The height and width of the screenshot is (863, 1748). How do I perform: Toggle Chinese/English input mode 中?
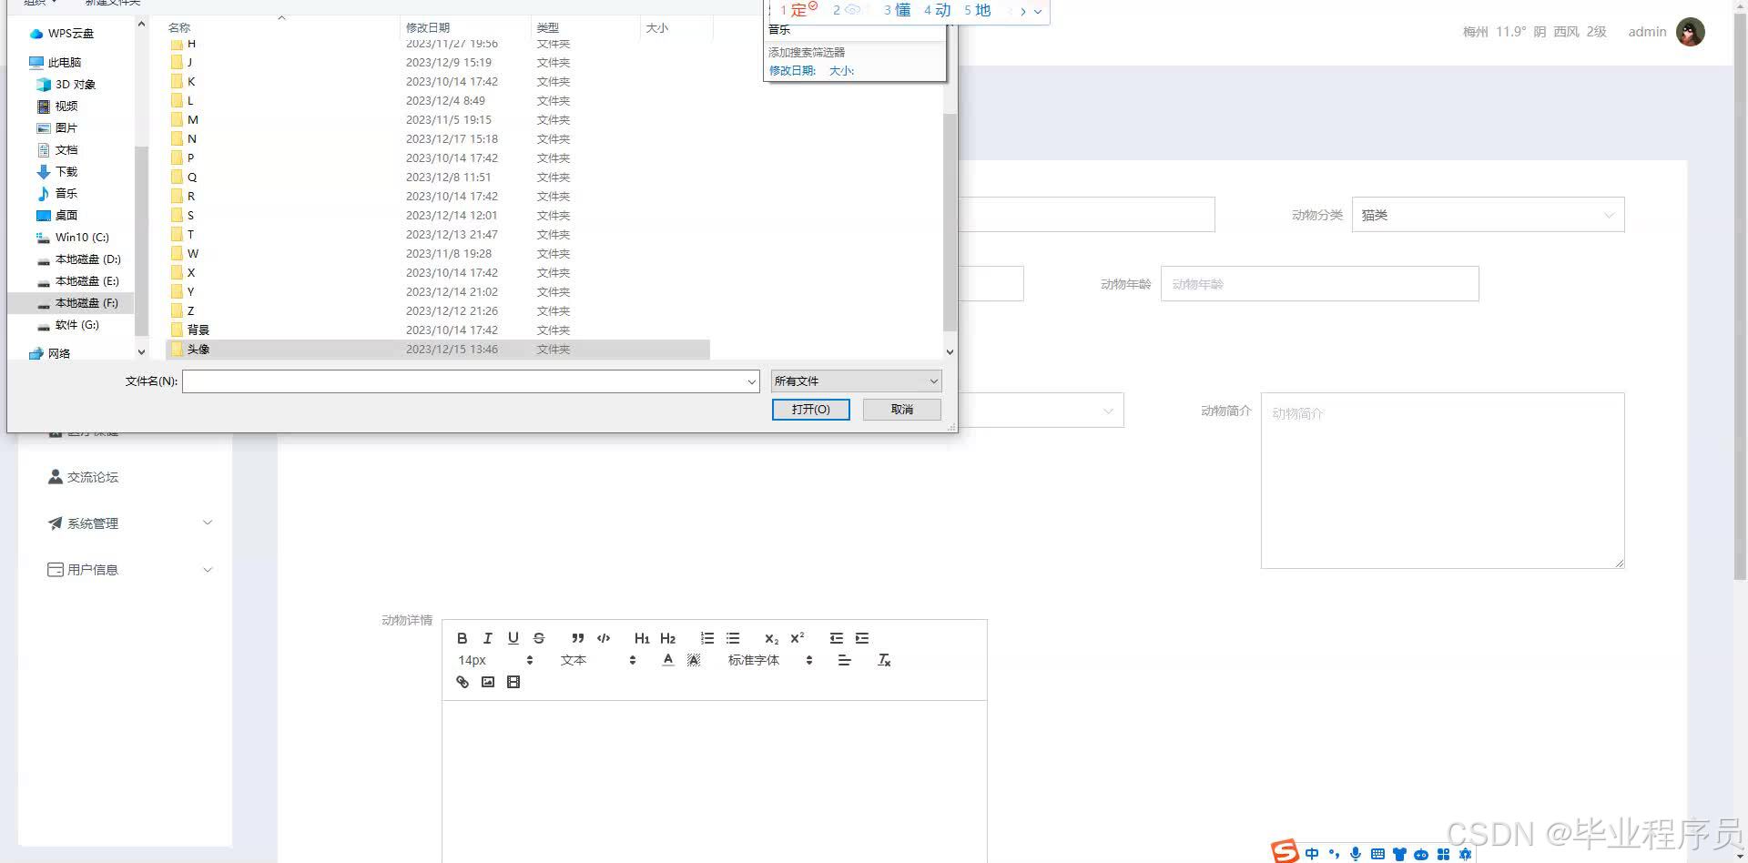(1312, 854)
